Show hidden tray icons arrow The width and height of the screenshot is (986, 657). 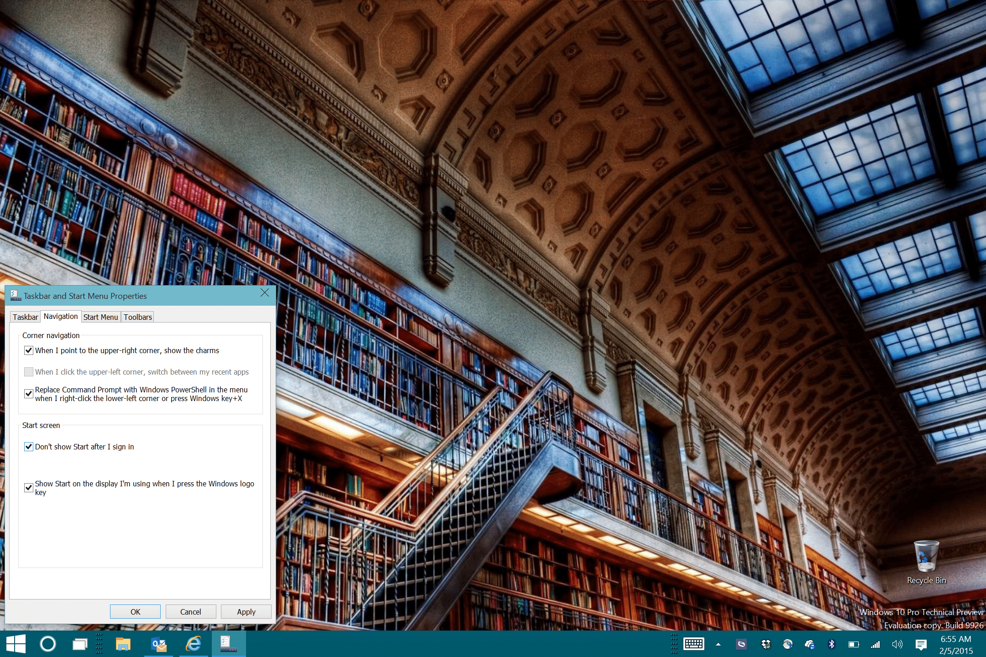coord(718,645)
